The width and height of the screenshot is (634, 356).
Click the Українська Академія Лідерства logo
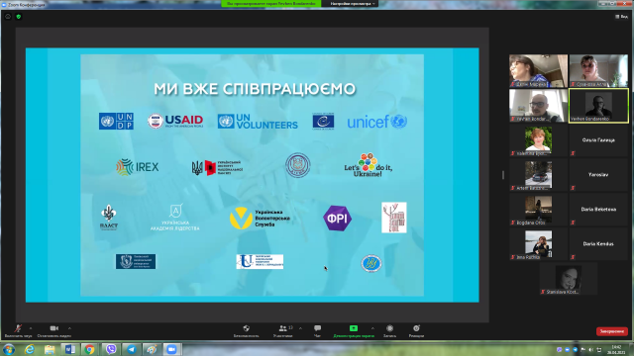[x=175, y=218]
